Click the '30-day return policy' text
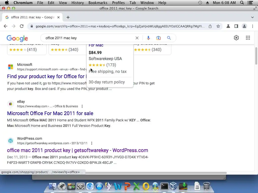 [x=107, y=82]
